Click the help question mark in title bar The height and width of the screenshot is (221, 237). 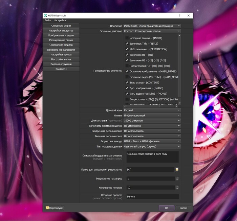179,16
